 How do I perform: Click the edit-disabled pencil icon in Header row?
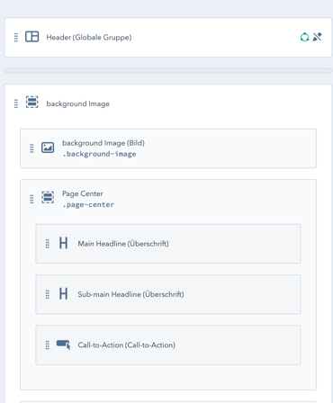[317, 37]
